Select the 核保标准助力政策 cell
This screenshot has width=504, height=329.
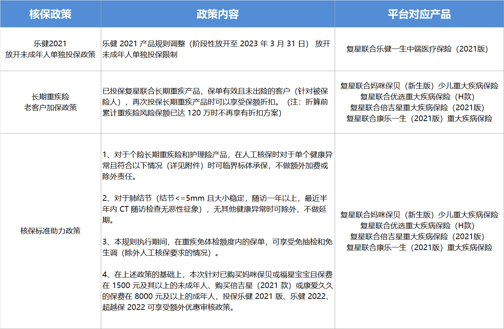pyautogui.click(x=50, y=231)
